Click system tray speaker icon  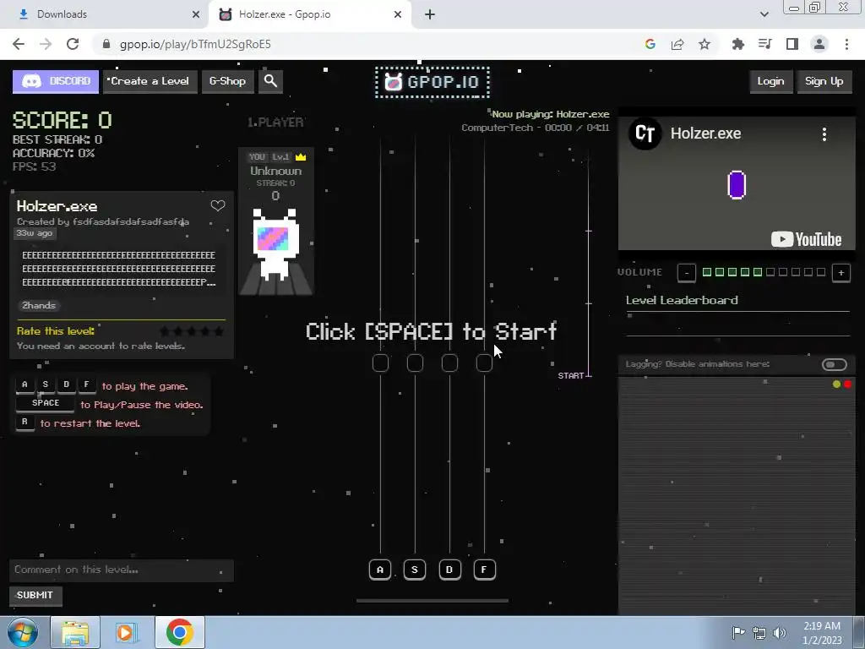coord(780,633)
